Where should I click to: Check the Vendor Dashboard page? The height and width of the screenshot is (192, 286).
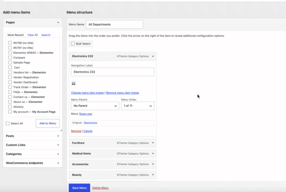[10, 82]
